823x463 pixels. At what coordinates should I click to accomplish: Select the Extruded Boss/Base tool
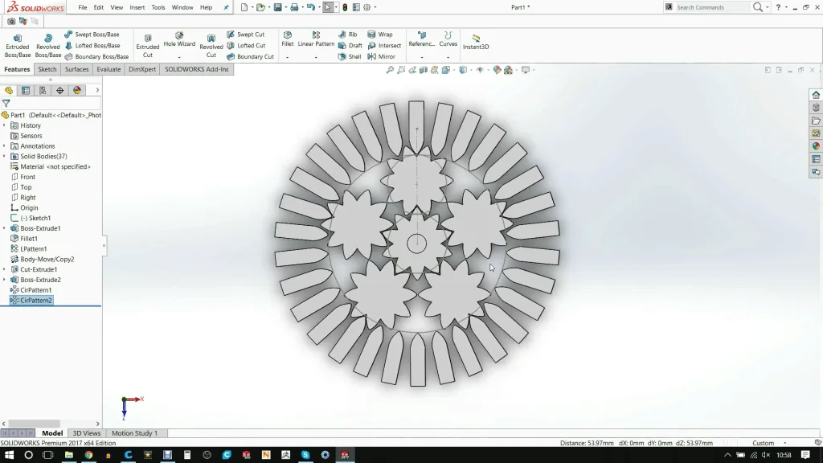pos(17,40)
